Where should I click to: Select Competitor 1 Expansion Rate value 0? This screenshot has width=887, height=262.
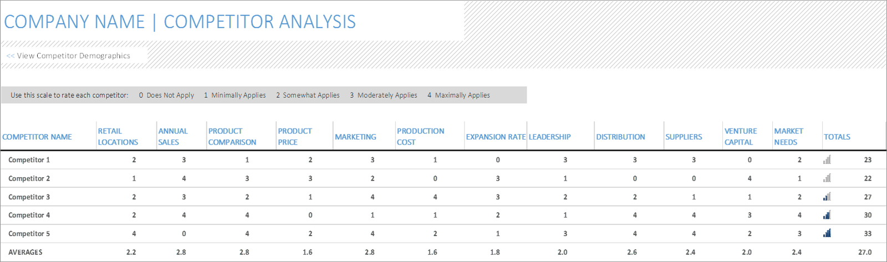pyautogui.click(x=497, y=160)
